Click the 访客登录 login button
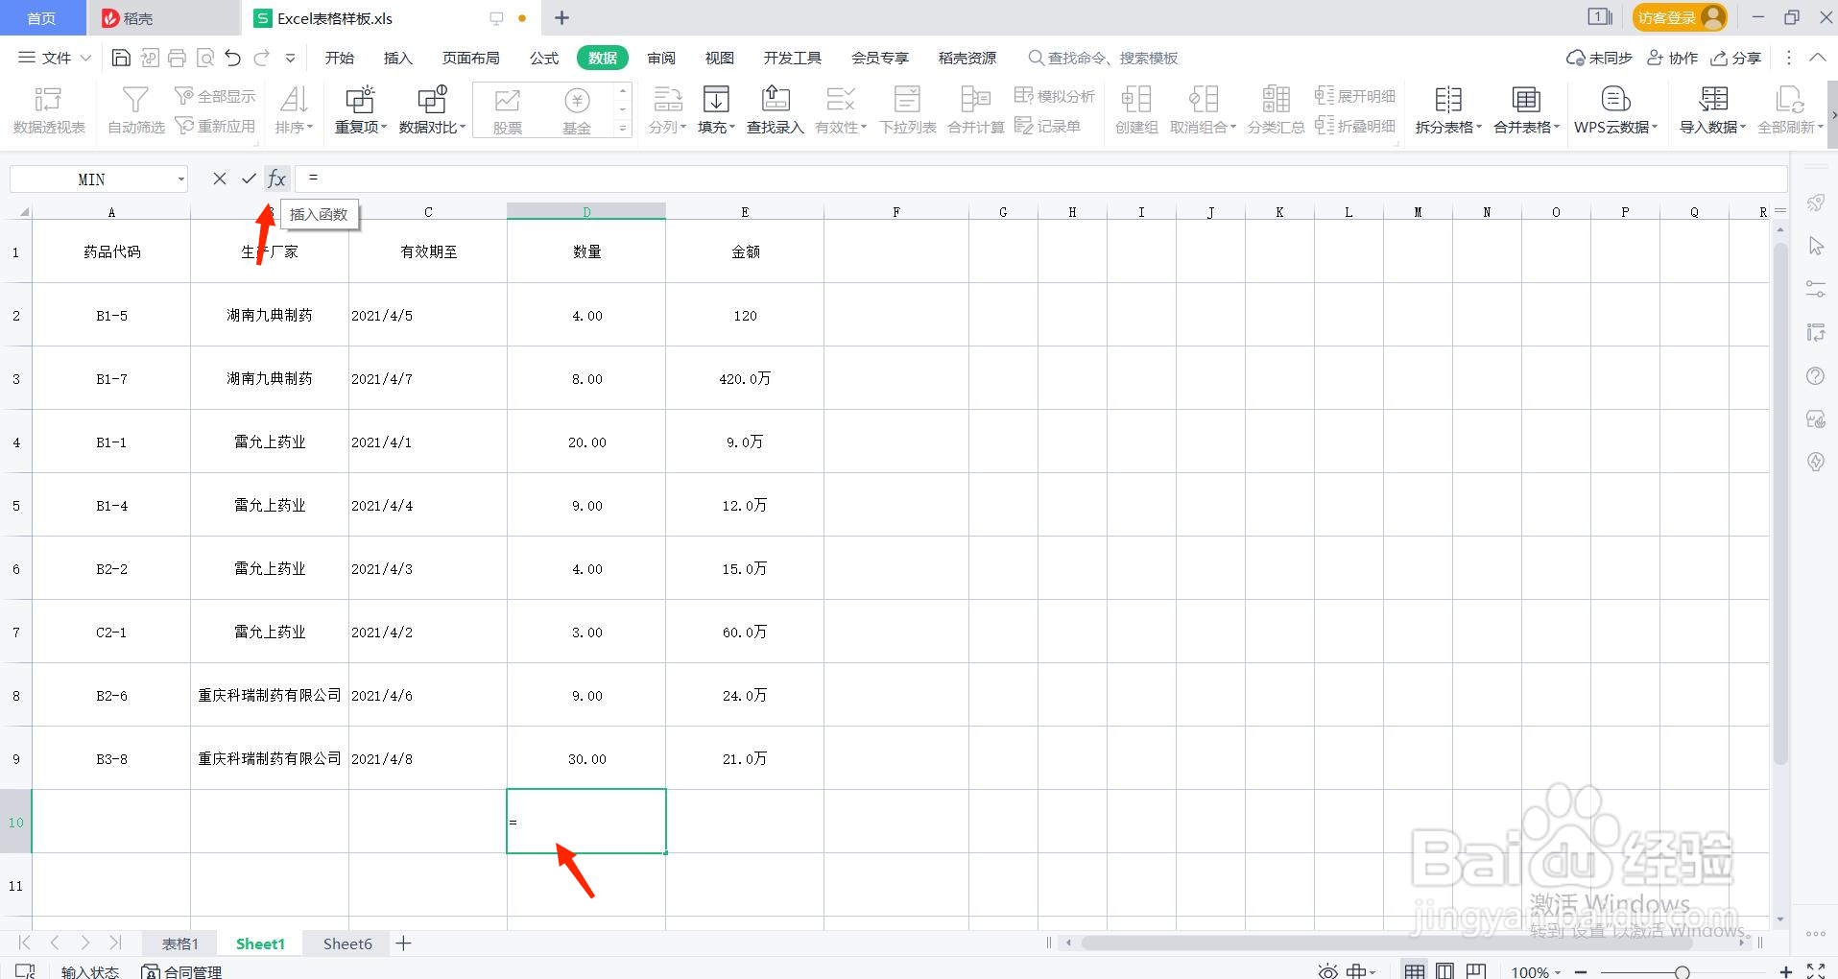Screen dimensions: 1838x979 coord(1679,17)
